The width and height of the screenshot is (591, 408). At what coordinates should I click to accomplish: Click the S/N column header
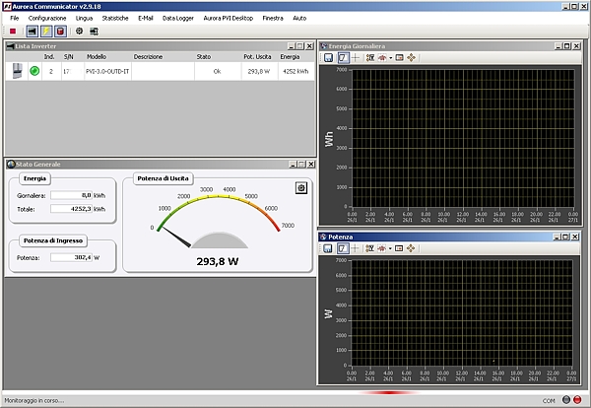tap(69, 57)
